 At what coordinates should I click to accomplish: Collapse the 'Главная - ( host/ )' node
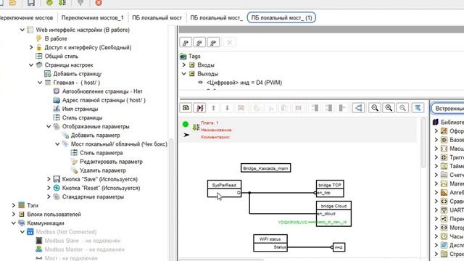click(40, 83)
